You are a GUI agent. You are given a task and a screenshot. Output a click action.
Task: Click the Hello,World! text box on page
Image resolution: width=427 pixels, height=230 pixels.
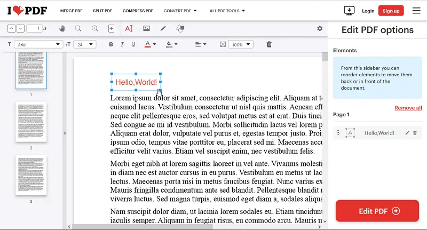[136, 82]
